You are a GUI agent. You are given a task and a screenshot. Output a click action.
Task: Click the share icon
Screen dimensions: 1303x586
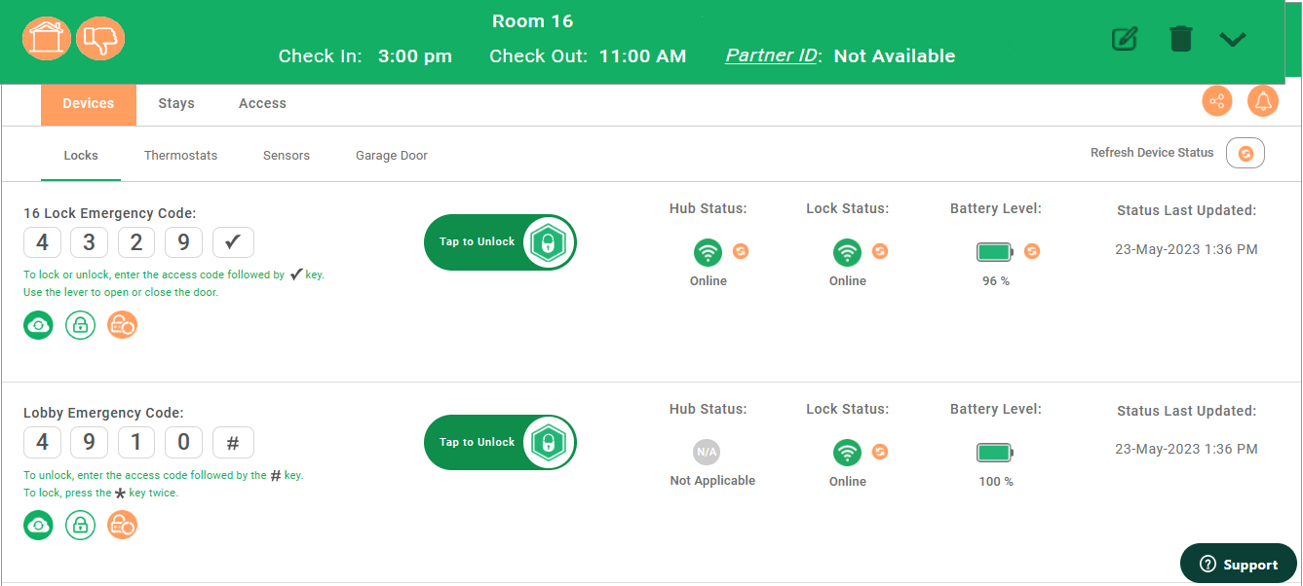(1216, 101)
